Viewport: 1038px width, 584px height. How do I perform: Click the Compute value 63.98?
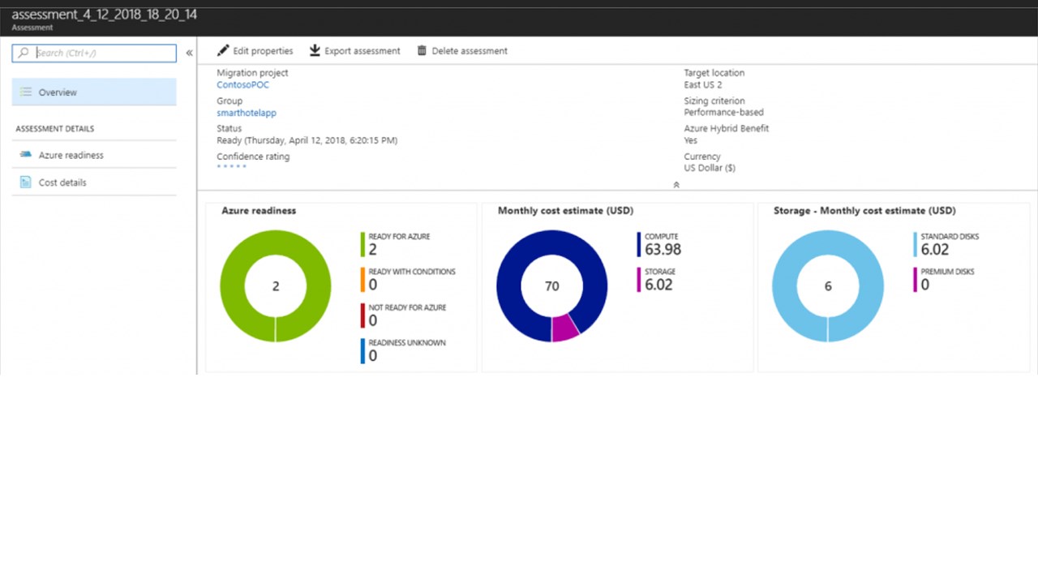coord(663,250)
